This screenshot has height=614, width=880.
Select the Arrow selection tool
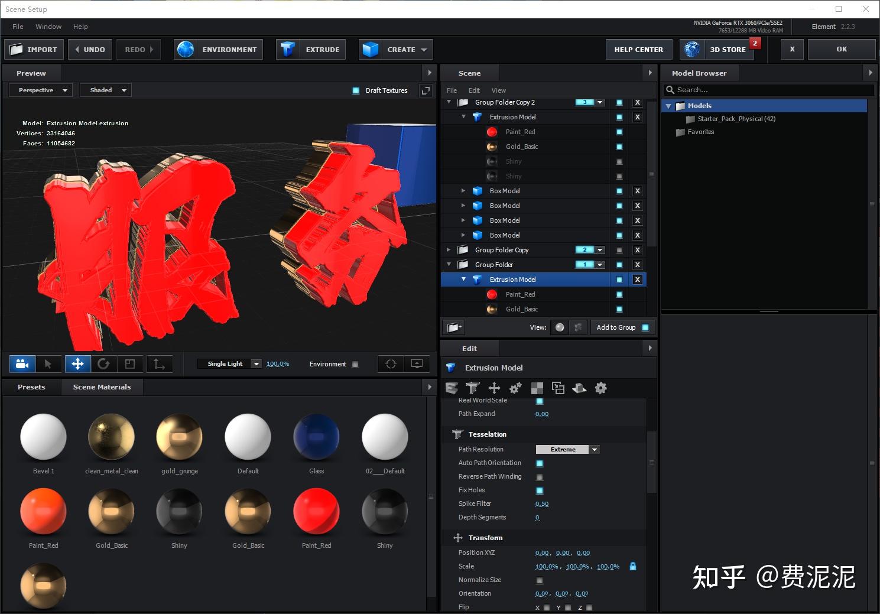tap(49, 363)
